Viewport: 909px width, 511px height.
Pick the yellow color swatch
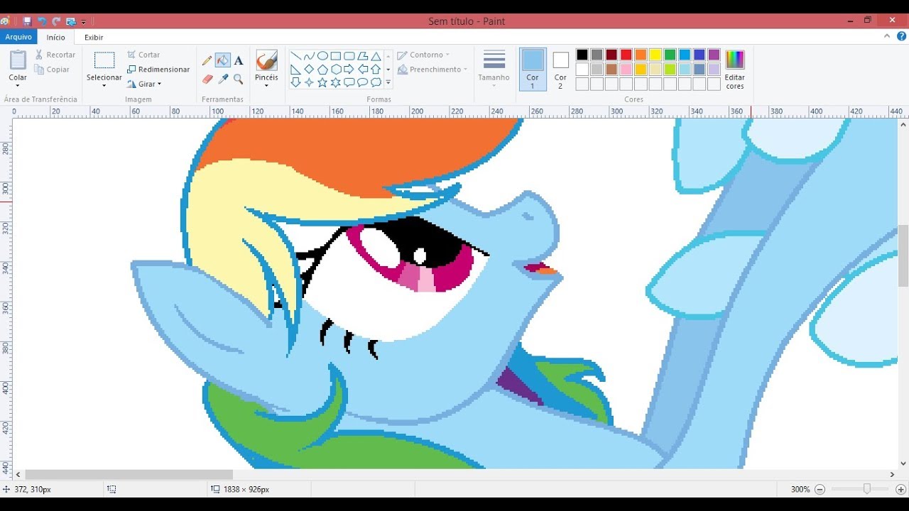click(x=655, y=55)
